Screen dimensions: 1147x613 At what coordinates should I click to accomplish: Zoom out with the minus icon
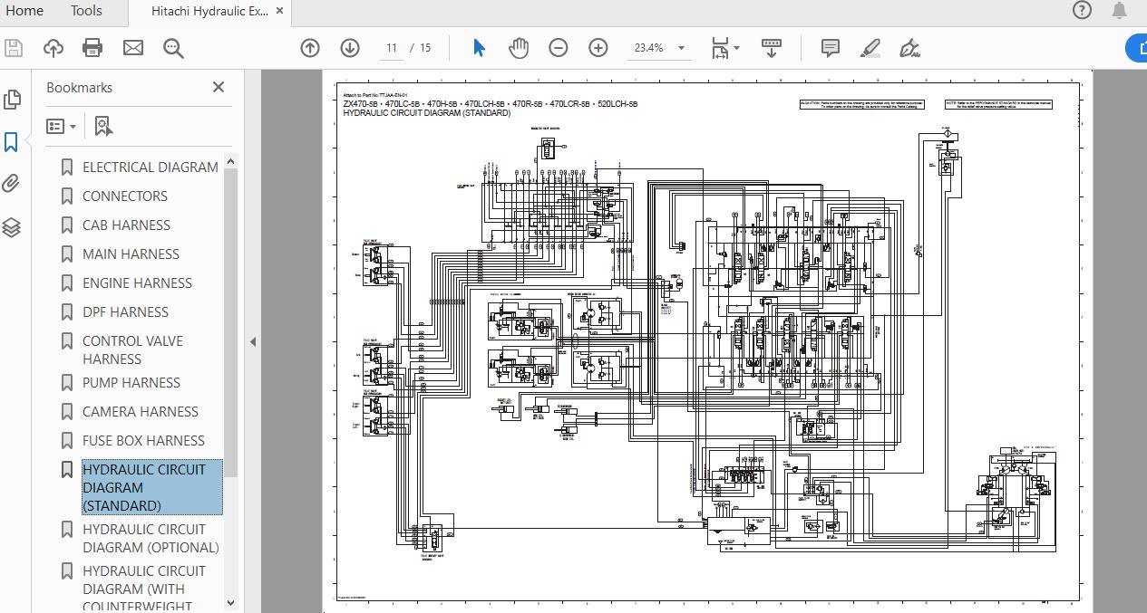click(559, 48)
